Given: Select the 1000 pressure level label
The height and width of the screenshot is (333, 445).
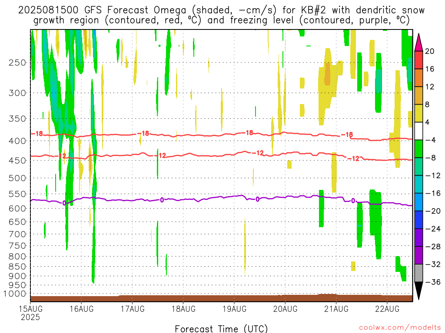Looking at the screenshot, I should click(15, 294).
